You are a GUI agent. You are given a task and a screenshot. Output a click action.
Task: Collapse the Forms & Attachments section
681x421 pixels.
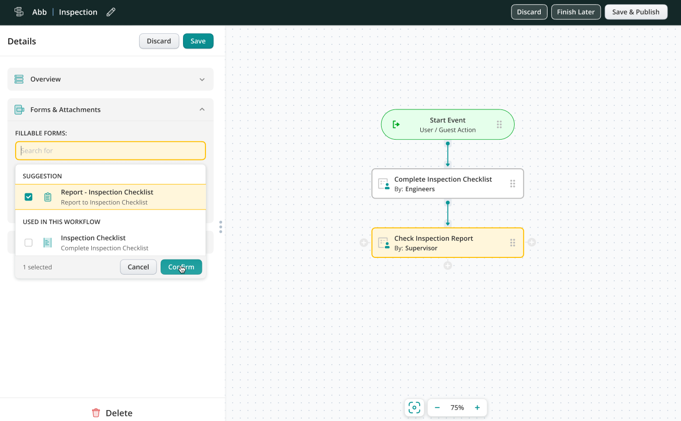point(202,109)
